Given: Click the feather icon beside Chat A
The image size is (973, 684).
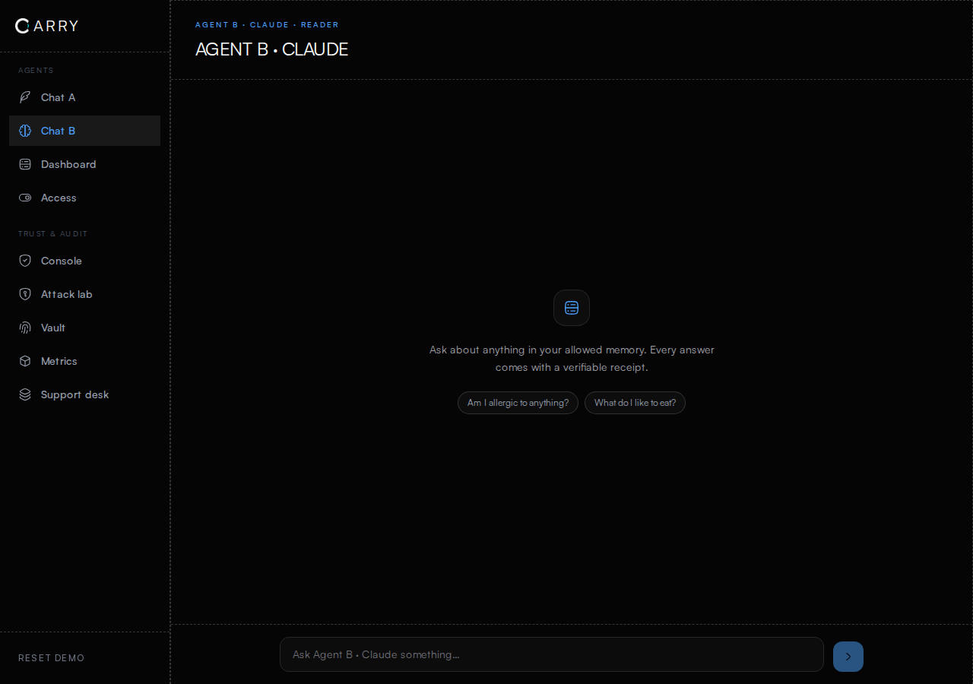Looking at the screenshot, I should [25, 97].
